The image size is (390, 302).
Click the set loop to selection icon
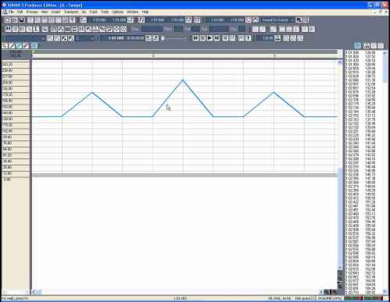click(131, 20)
